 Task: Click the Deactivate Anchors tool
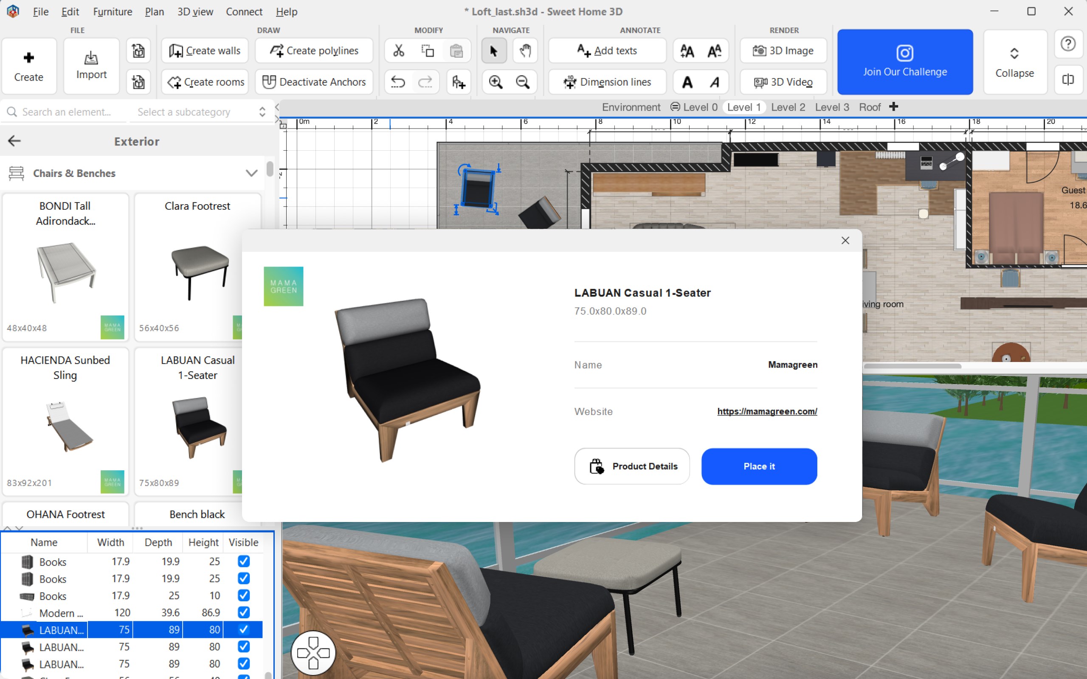pyautogui.click(x=314, y=82)
